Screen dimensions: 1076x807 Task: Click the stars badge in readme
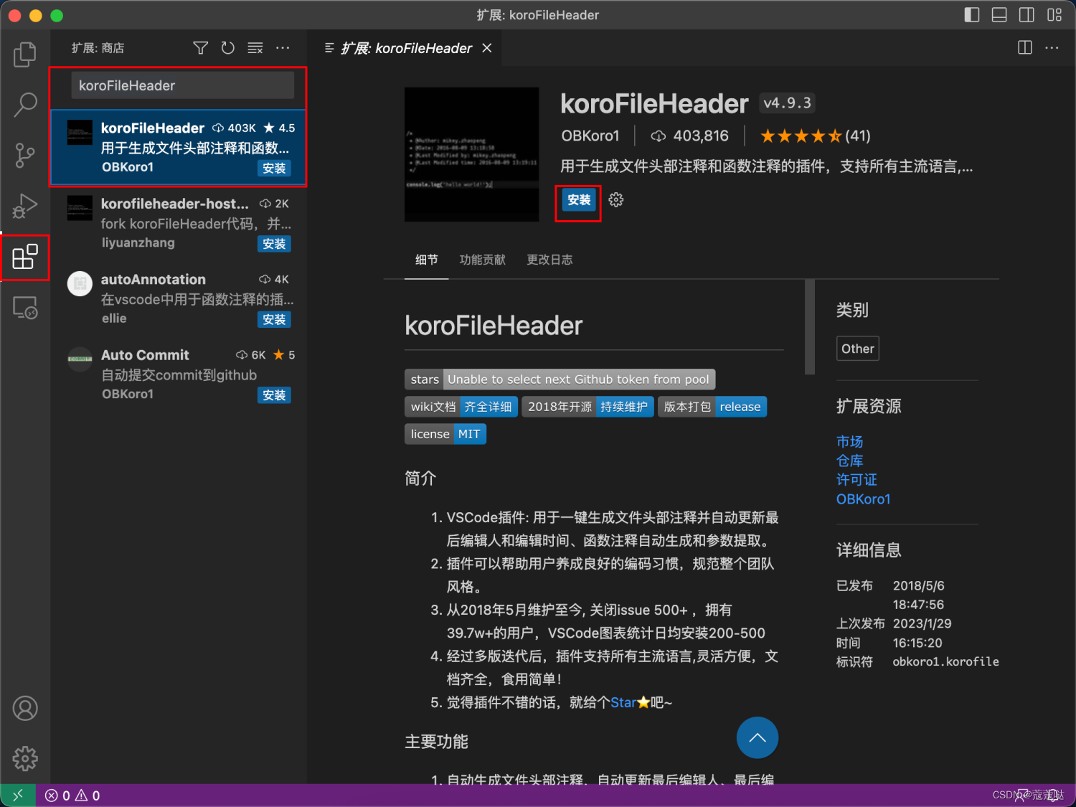(560, 379)
